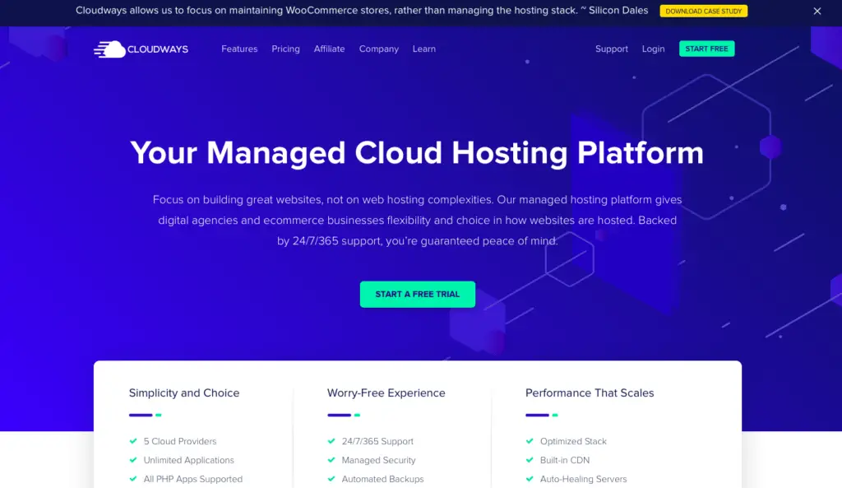The height and width of the screenshot is (488, 842).
Task: Click the Silicon Dales testimonial banner text
Action: (362, 11)
